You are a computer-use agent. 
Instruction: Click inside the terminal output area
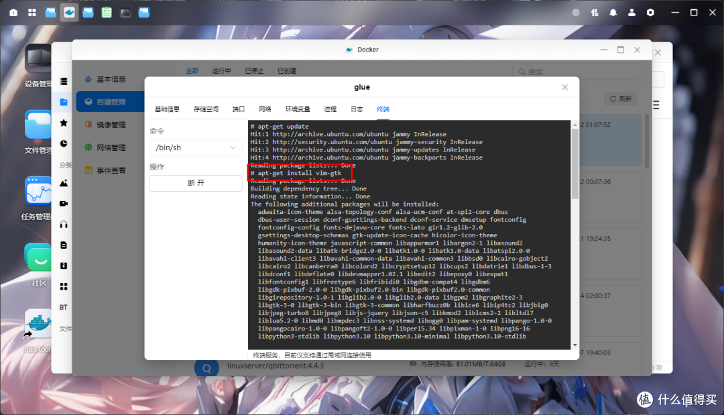tap(410, 235)
